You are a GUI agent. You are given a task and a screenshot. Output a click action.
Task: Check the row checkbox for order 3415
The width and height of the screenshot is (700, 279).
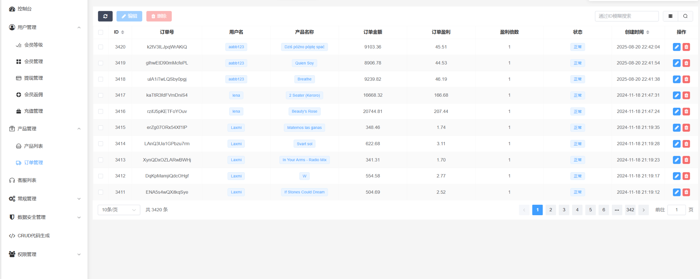101,128
